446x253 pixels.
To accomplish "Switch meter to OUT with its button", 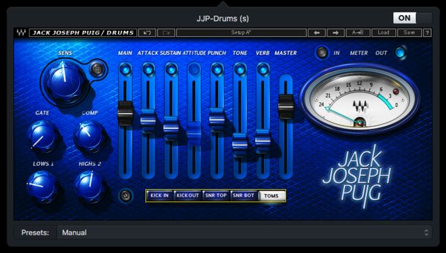I will tap(401, 53).
